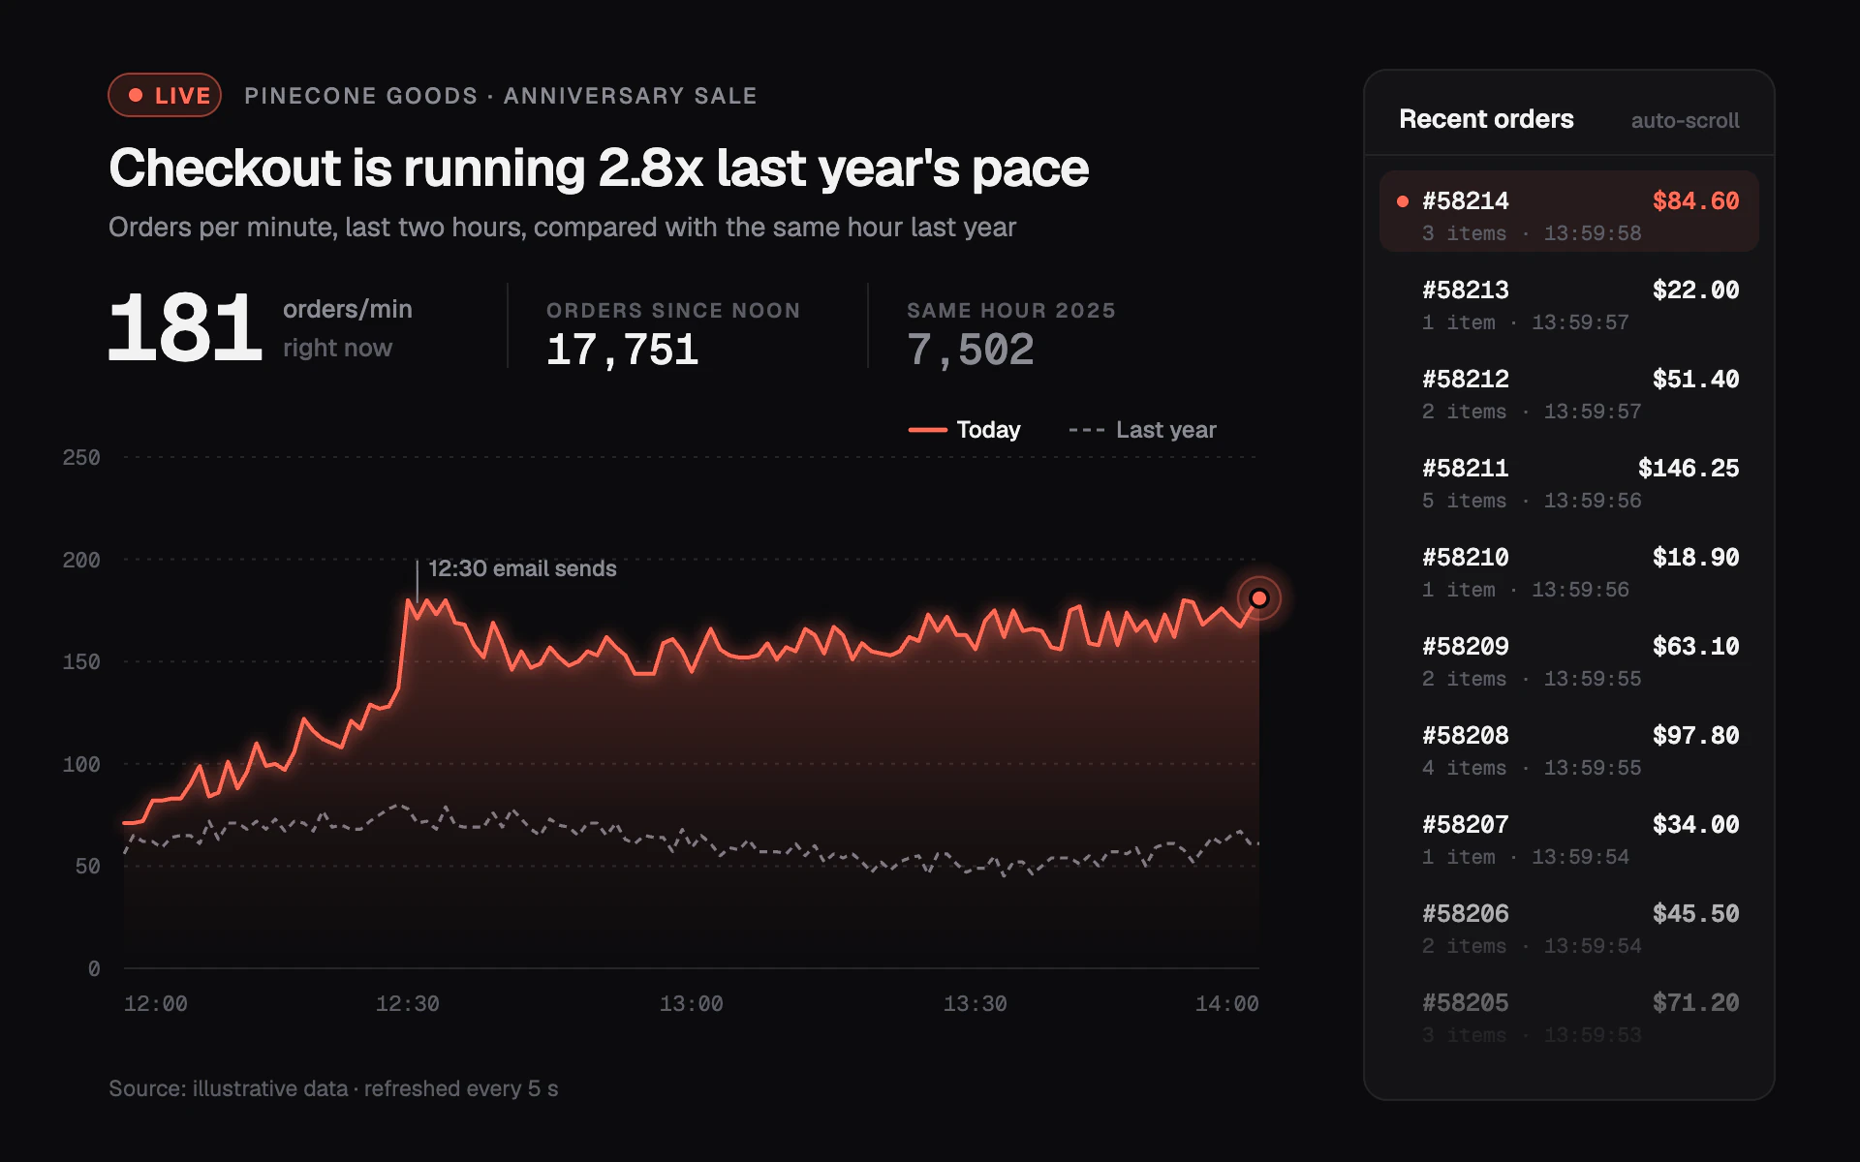Click the 13:00 x-axis label
The image size is (1860, 1162).
[691, 1004]
